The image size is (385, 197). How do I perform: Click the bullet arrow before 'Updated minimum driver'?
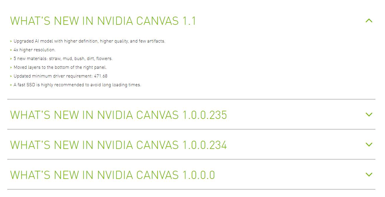click(11, 76)
